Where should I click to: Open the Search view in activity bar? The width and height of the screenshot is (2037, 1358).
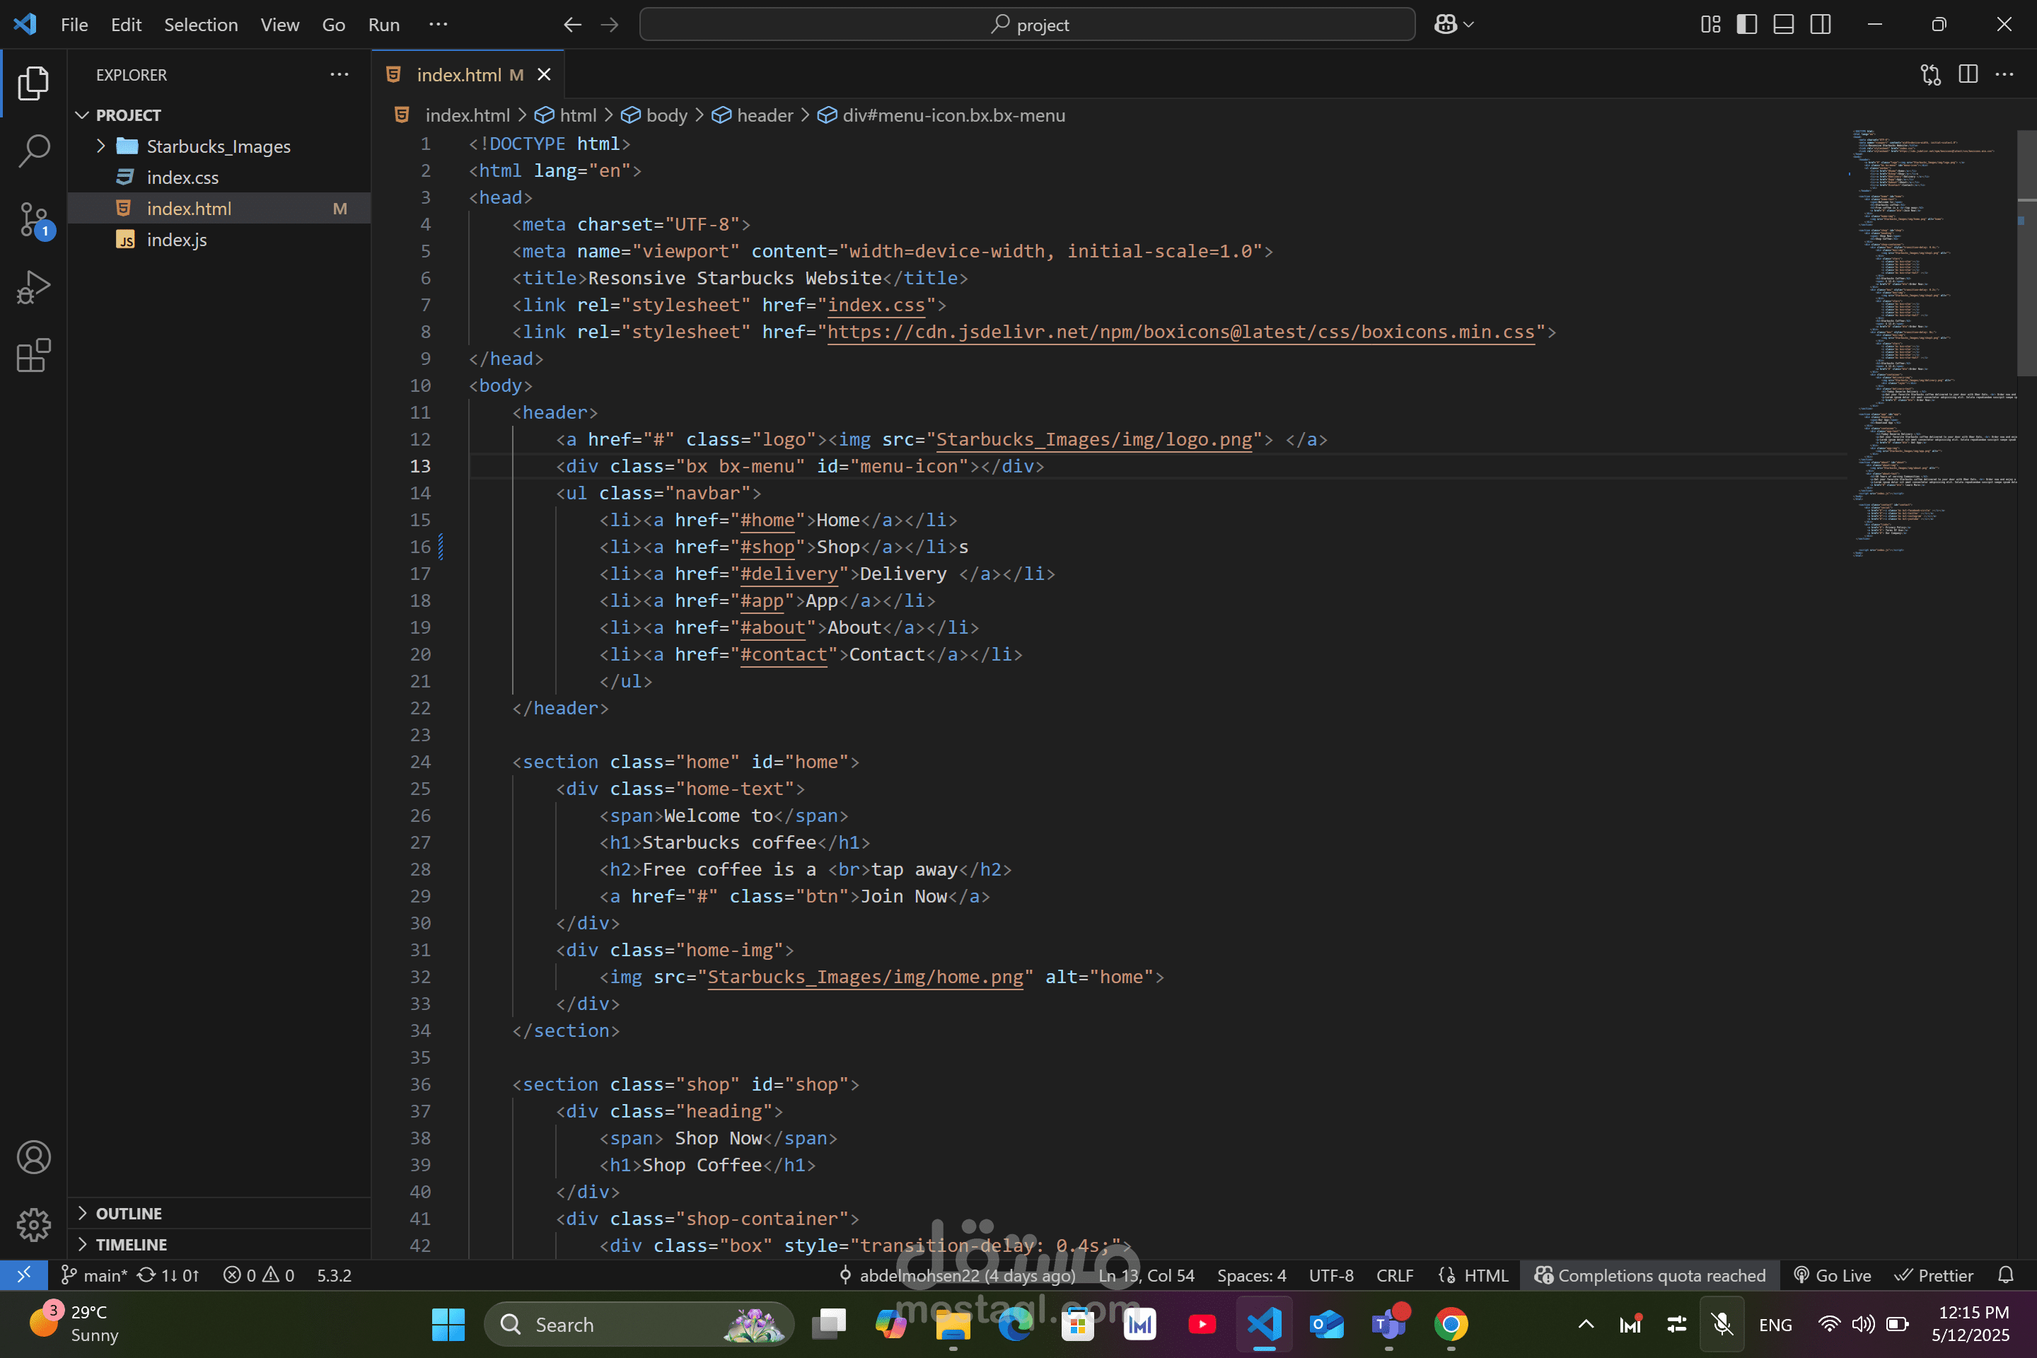point(34,150)
